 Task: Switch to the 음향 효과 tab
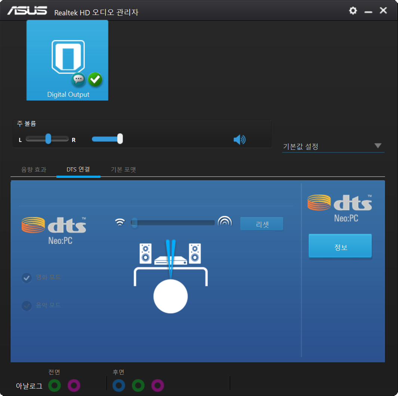tap(34, 170)
